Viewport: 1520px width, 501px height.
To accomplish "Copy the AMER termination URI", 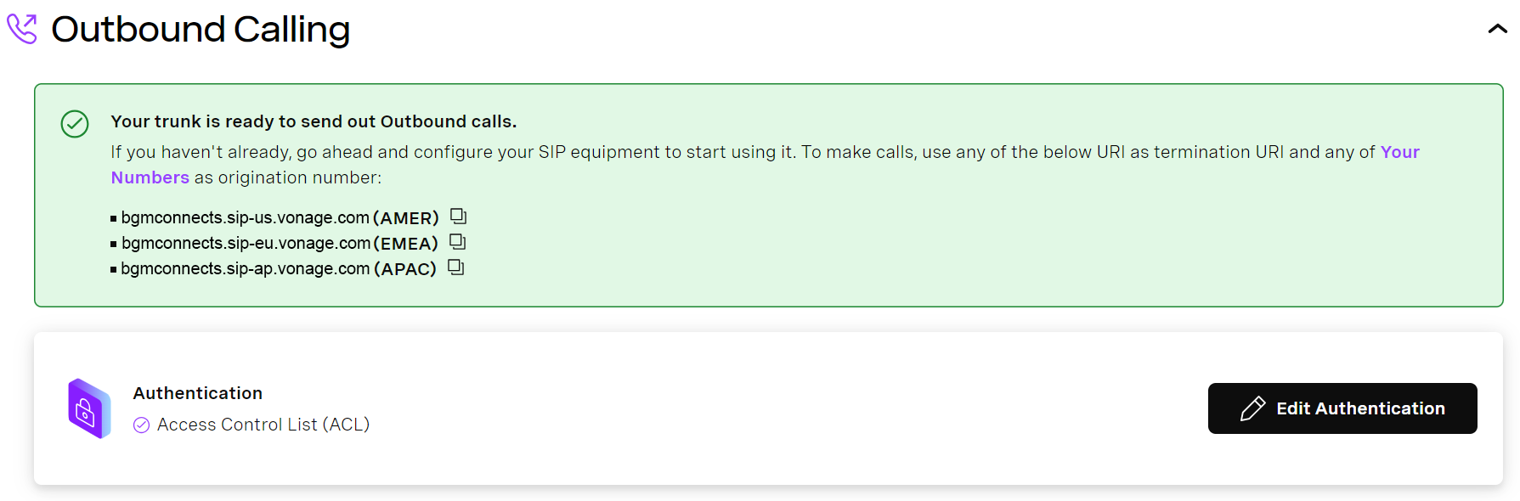I will [x=459, y=217].
